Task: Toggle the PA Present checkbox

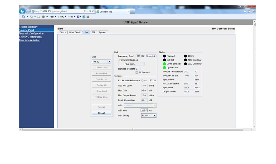Action: pyautogui.click(x=137, y=72)
